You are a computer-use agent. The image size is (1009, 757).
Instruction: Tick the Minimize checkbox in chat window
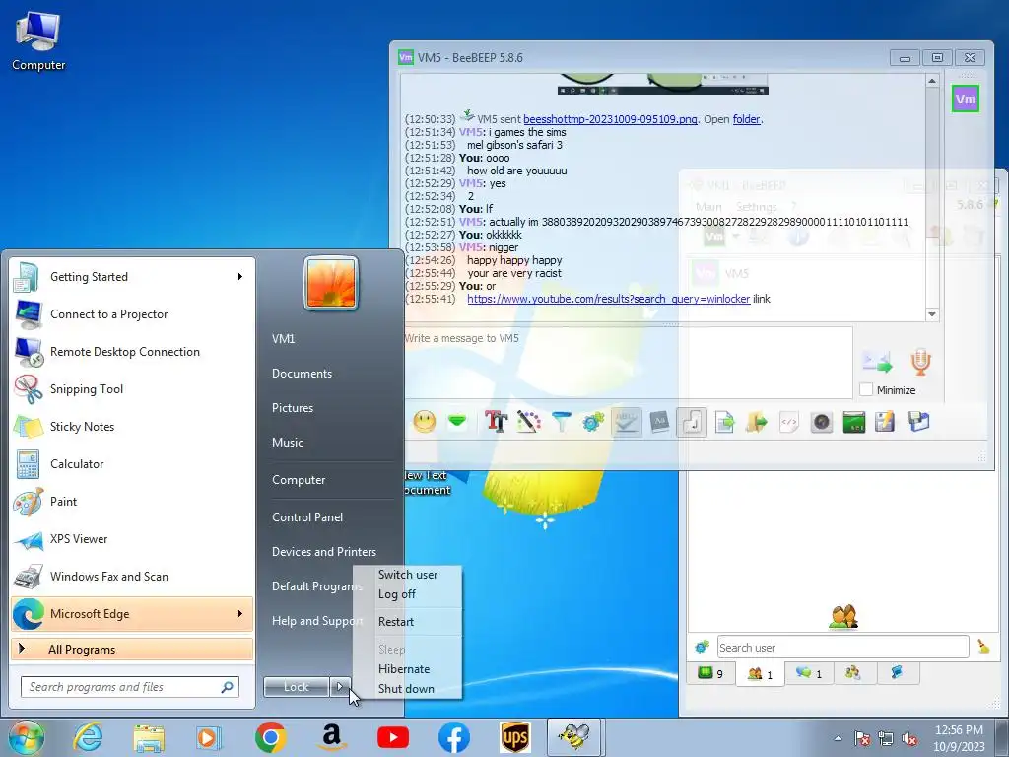click(866, 389)
